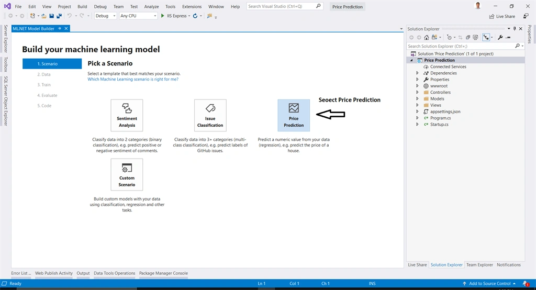Switch to the Team Explorer tab
The height and width of the screenshot is (290, 536).
click(479, 265)
